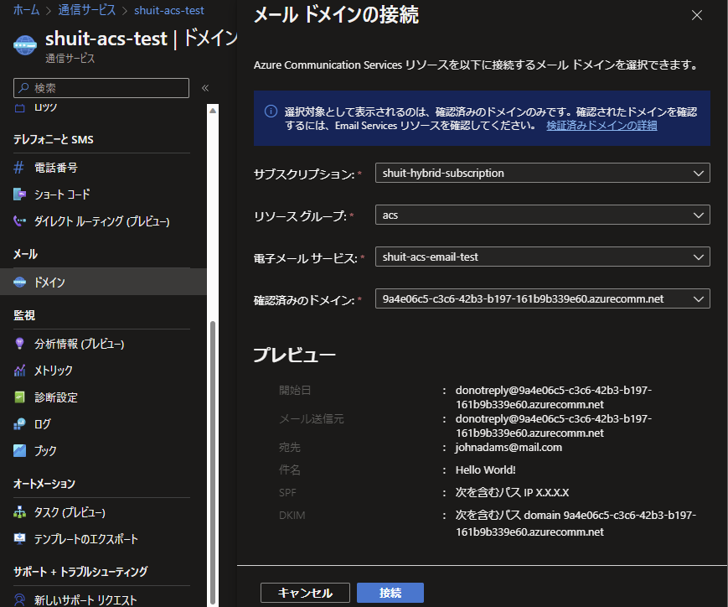This screenshot has width=728, height=607.
Task: Click the shuit-acs-test resource globe icon
Action: pyautogui.click(x=25, y=45)
